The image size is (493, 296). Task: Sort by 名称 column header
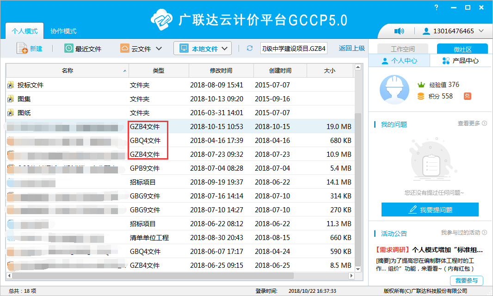(x=67, y=70)
